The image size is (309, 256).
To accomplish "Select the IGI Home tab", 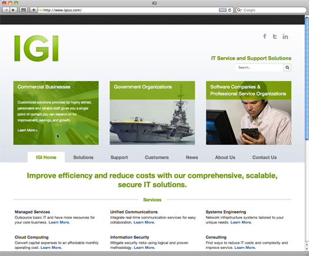I will (46, 157).
